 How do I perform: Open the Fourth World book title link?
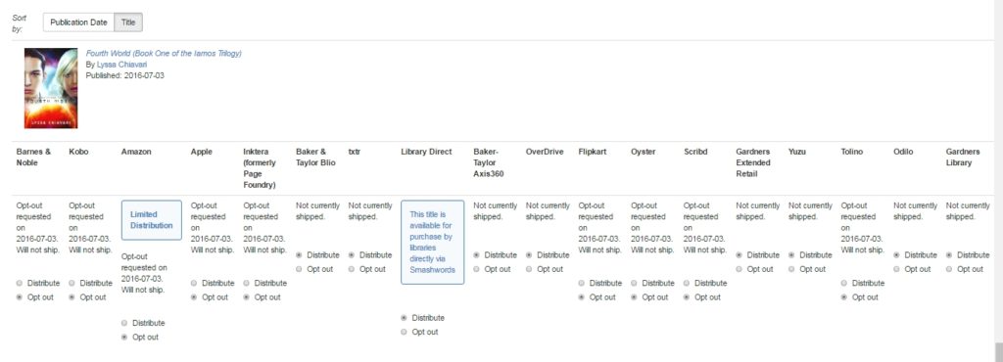(x=164, y=54)
